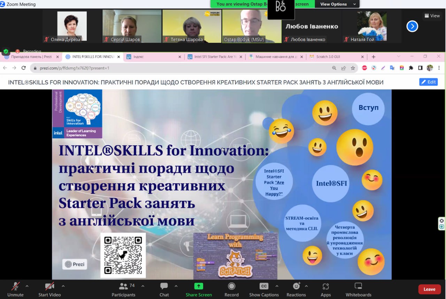446x299 pixels.
Task: Open the Вступ topic bubble
Action: [368, 108]
